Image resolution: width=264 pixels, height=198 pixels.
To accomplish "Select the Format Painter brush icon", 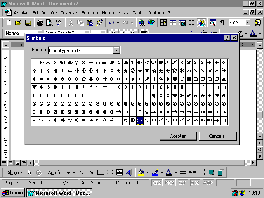I will (99, 23).
